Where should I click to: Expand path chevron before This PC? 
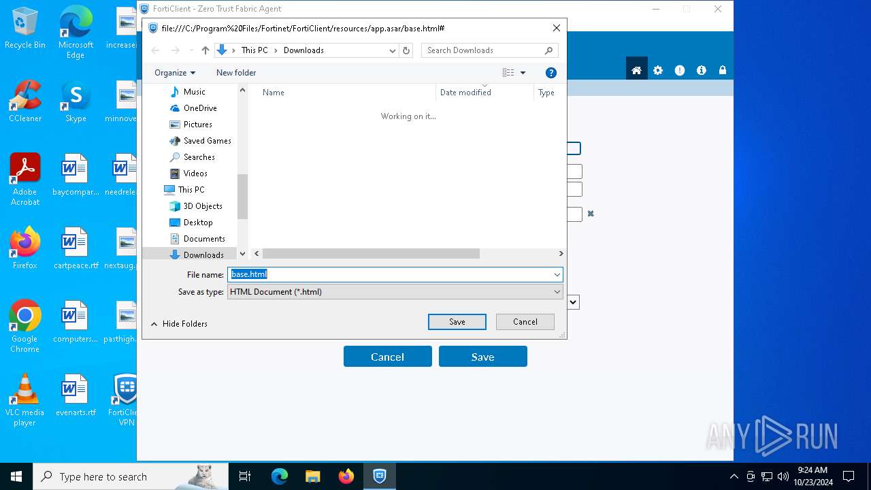[234, 50]
